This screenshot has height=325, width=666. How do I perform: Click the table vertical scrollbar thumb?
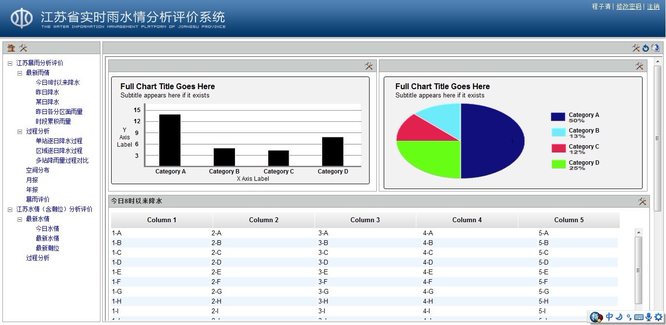click(x=639, y=270)
